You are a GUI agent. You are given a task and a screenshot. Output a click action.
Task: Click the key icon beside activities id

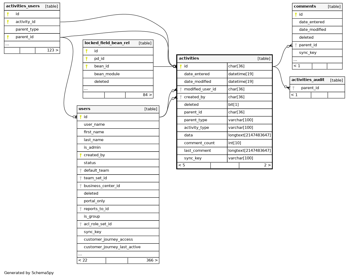pyautogui.click(x=181, y=66)
